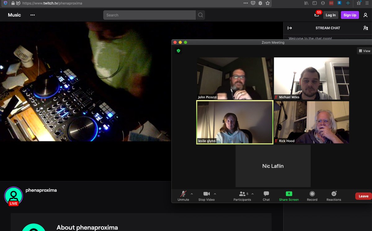
Task: Open the Music navigation menu on Twitch
Action: pos(14,15)
